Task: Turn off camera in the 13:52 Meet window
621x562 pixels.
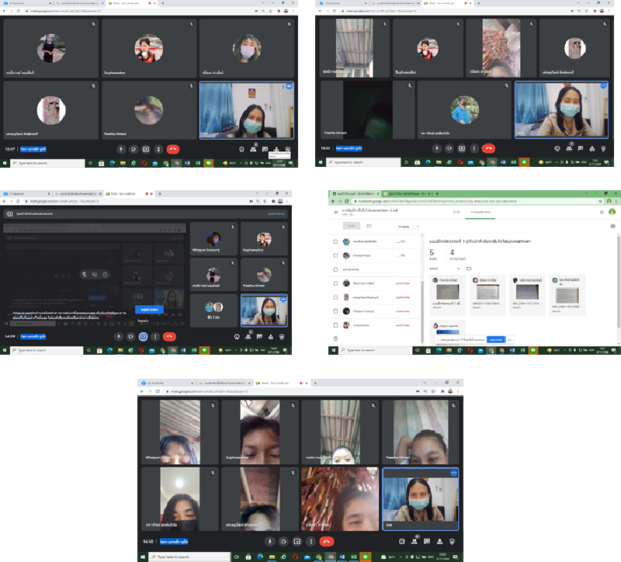Action: (449, 147)
